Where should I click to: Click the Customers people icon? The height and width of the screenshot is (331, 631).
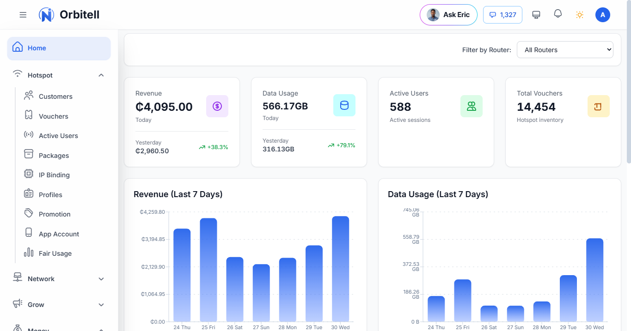tap(29, 95)
